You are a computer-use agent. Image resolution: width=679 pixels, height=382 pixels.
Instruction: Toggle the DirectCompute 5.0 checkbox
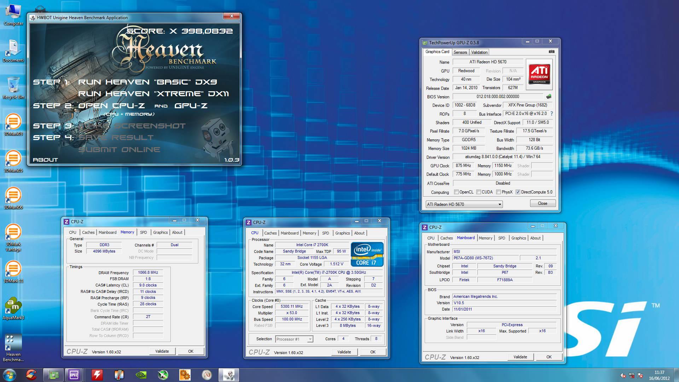(x=518, y=192)
